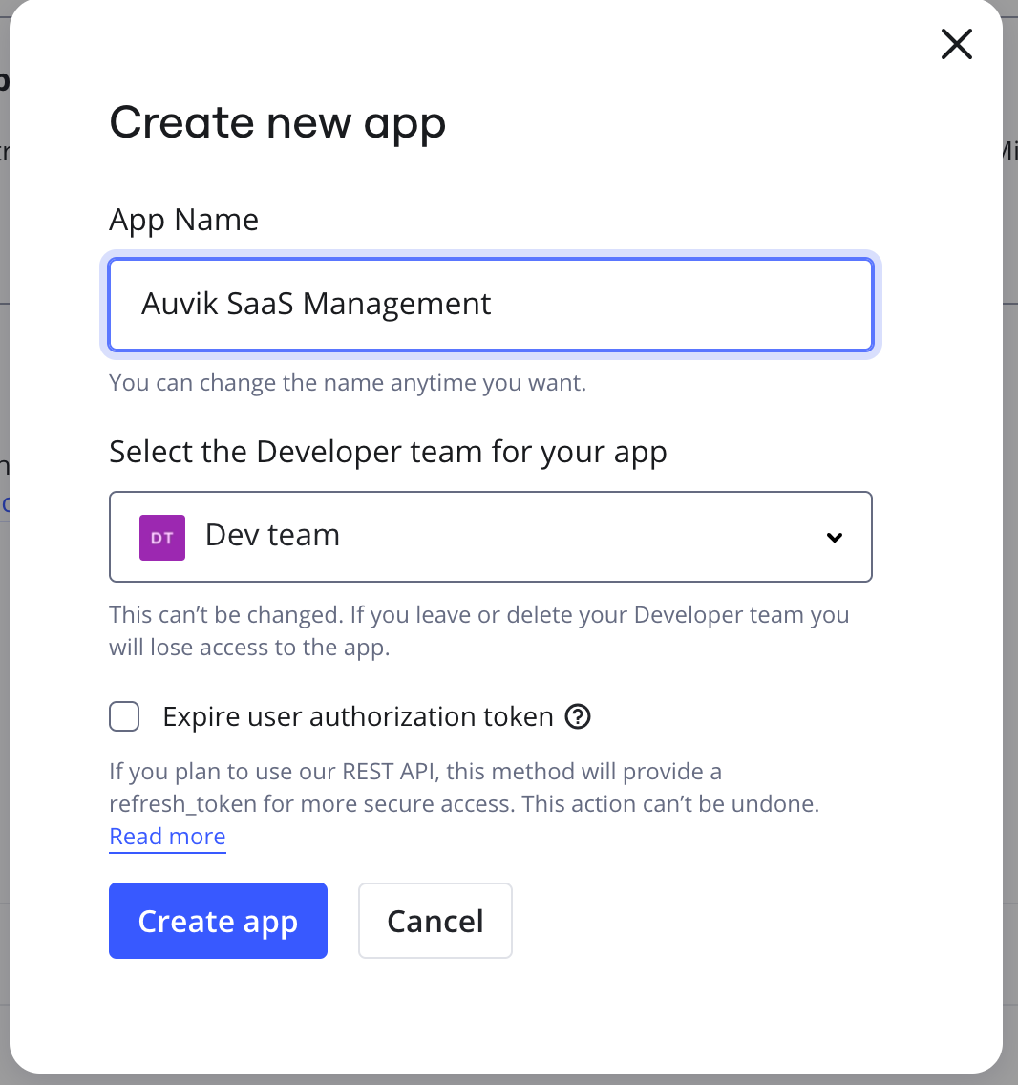
Task: Click the 'Expire user authorization token' label text
Action: tap(358, 717)
